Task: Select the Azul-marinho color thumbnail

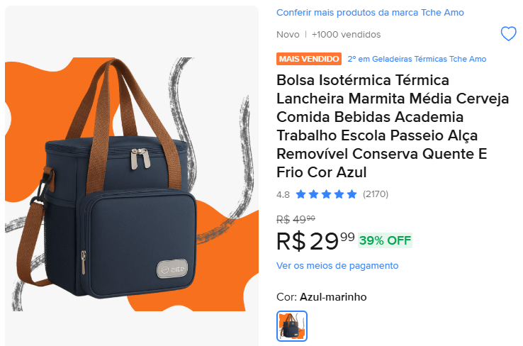Action: (292, 326)
